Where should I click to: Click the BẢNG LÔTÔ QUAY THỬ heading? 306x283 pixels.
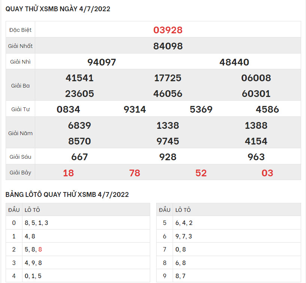(x=67, y=194)
